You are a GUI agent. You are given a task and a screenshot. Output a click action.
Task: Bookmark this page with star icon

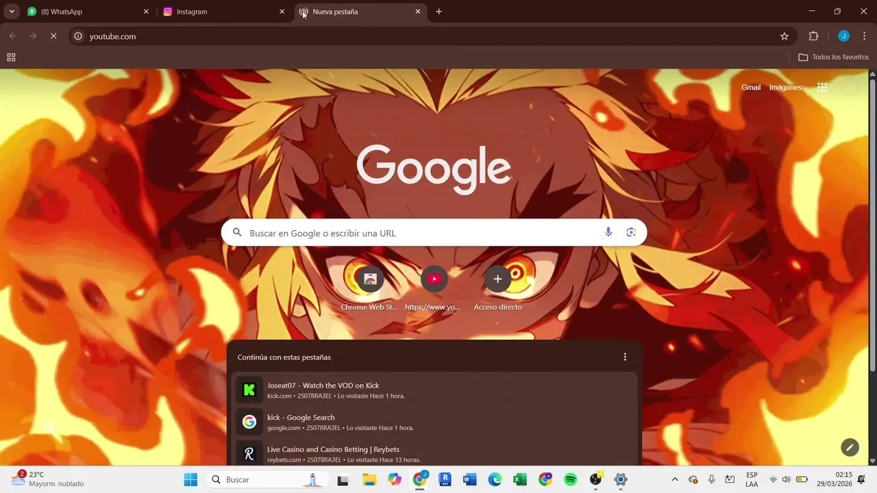pos(785,36)
